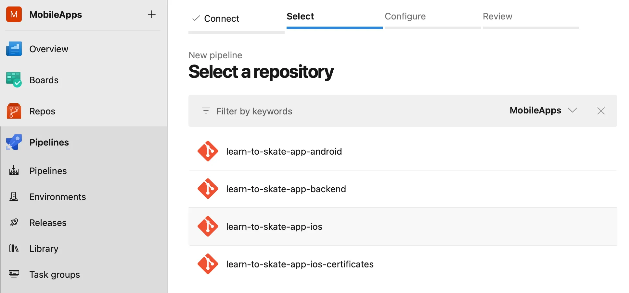Open Repos from the sidebar icon
This screenshot has height=293, width=629.
14,111
